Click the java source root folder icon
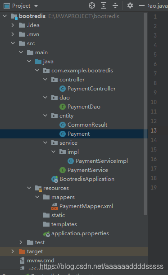The image size is (168, 275). pyautogui.click(x=38, y=62)
